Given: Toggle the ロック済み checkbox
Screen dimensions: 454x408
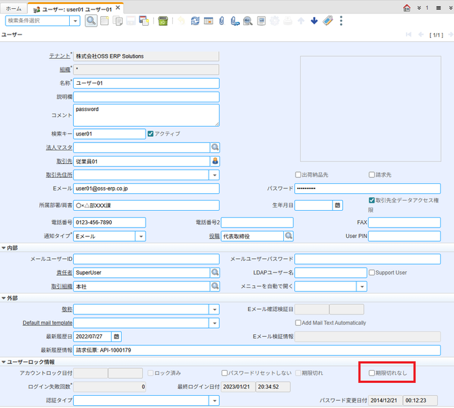Looking at the screenshot, I should (150, 373).
